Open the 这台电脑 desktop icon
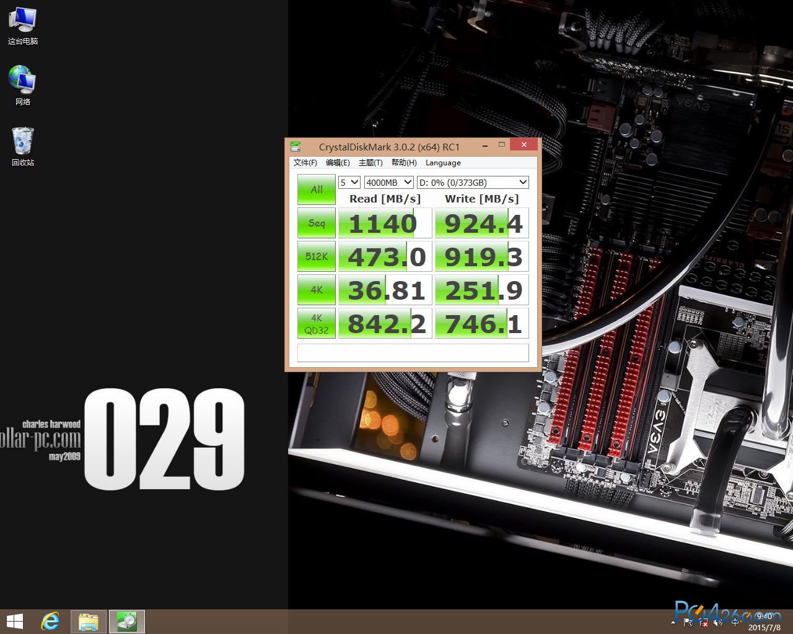Image resolution: width=793 pixels, height=634 pixels. [x=23, y=26]
